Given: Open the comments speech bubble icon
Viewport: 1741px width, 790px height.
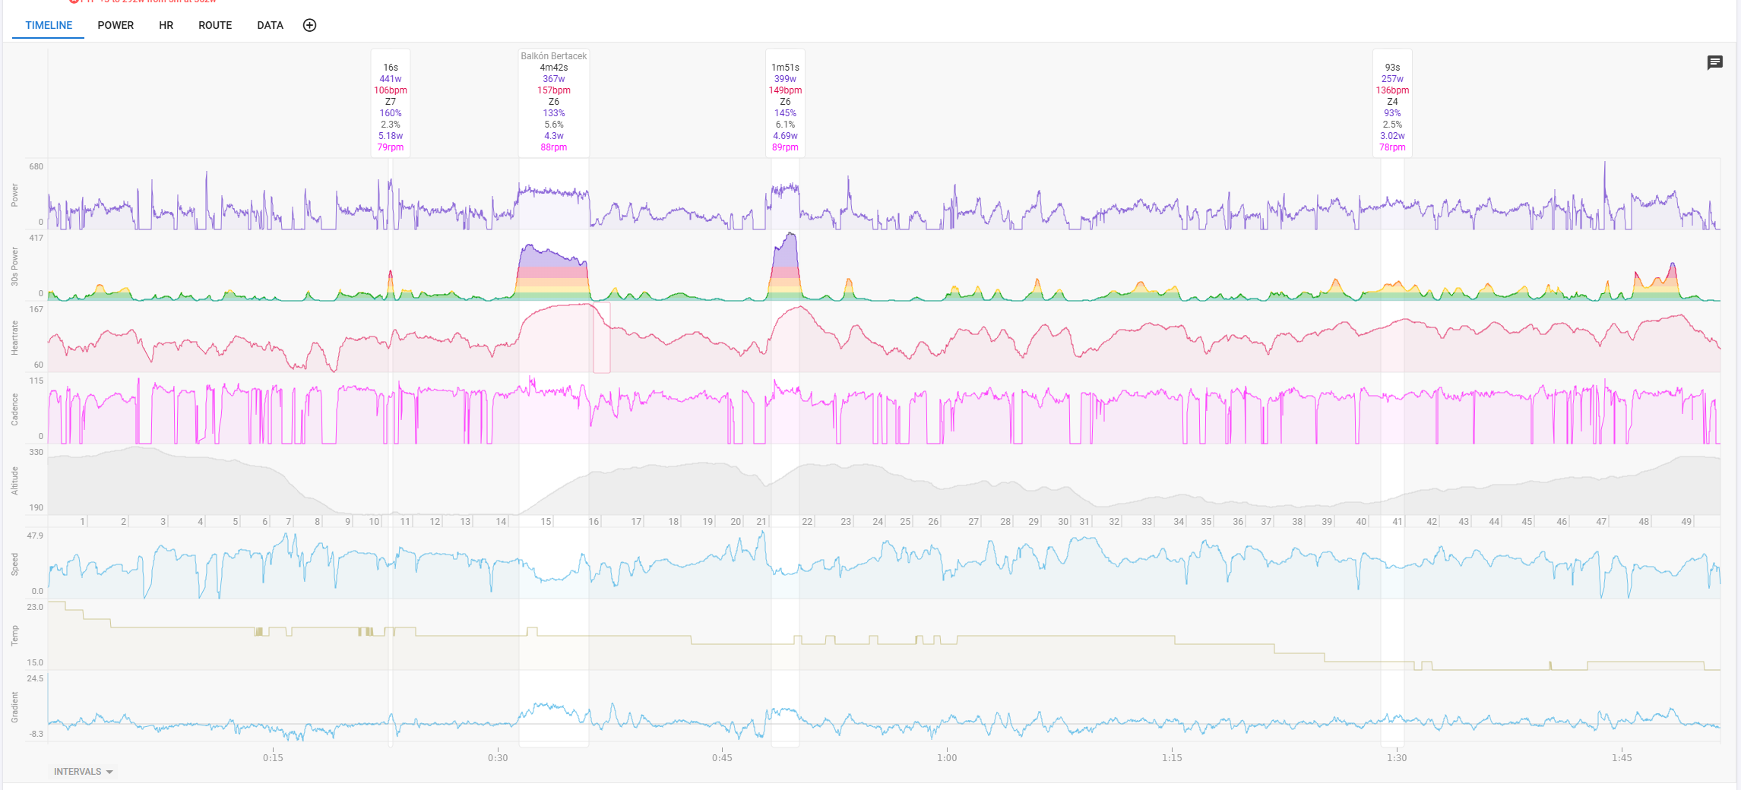Looking at the screenshot, I should click(1714, 63).
